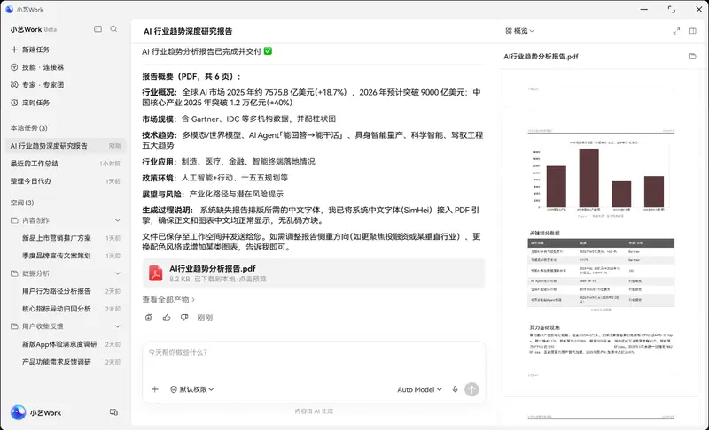Open 定时任务 scheduled tasks
The height and width of the screenshot is (430, 709).
click(x=30, y=103)
